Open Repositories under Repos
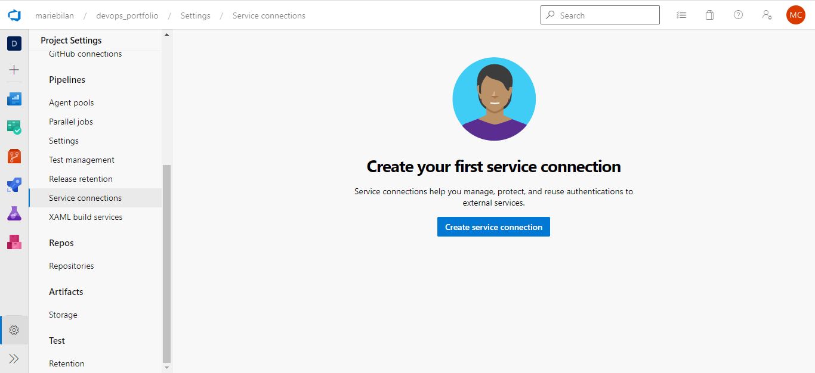 (72, 266)
